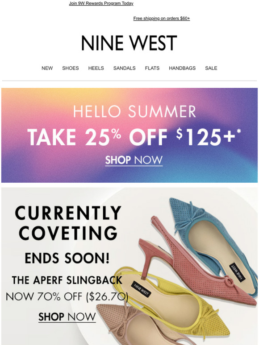Image resolution: width=259 pixels, height=345 pixels.
Task: Open the free shipping on orders $60+ link
Action: click(162, 18)
